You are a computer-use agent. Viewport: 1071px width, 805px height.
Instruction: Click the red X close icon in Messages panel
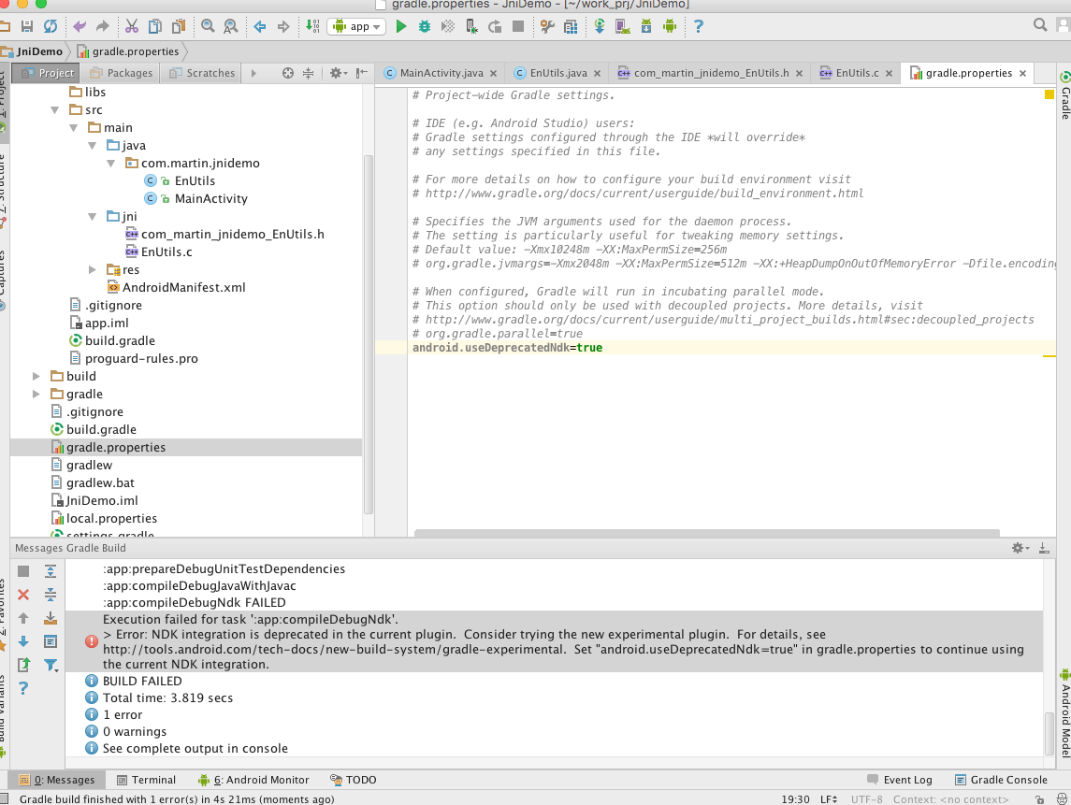tap(23, 595)
